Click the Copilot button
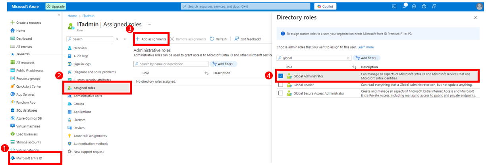 tap(326, 6)
